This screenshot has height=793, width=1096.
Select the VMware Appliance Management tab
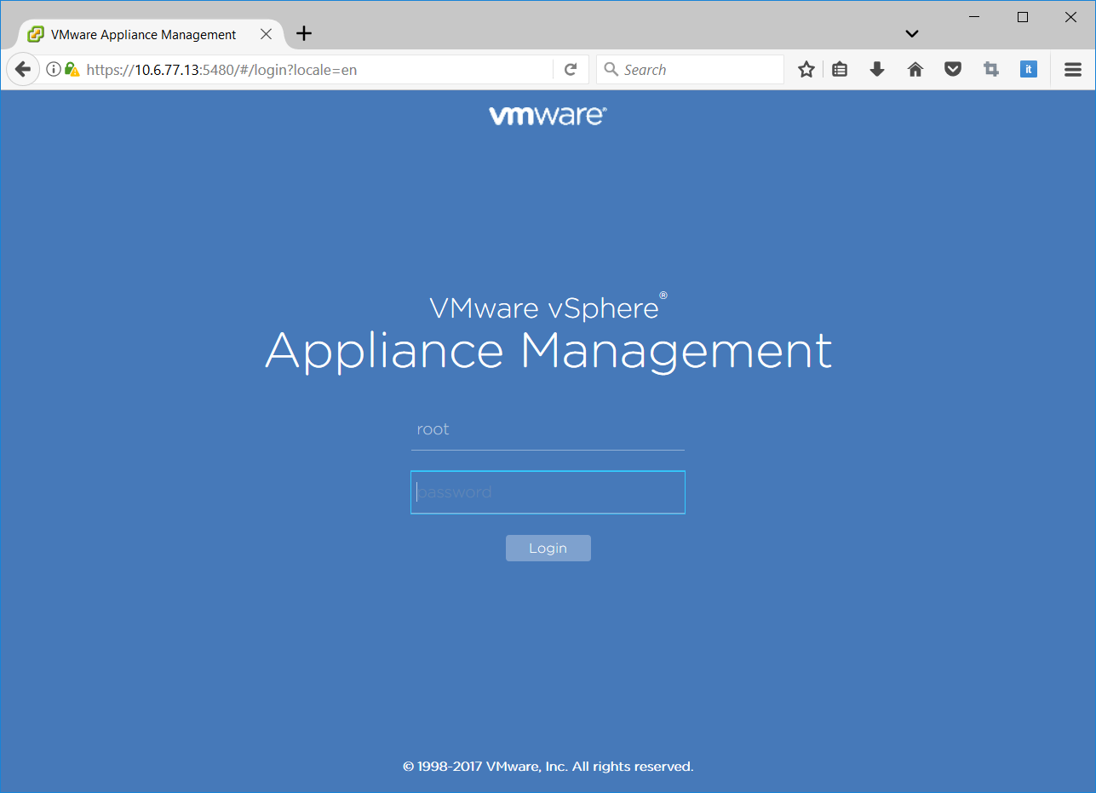[x=150, y=34]
